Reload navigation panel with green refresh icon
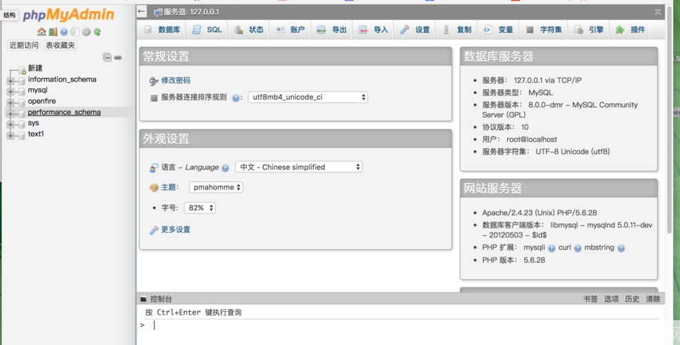Viewport: 680px width, 345px height. [97, 32]
